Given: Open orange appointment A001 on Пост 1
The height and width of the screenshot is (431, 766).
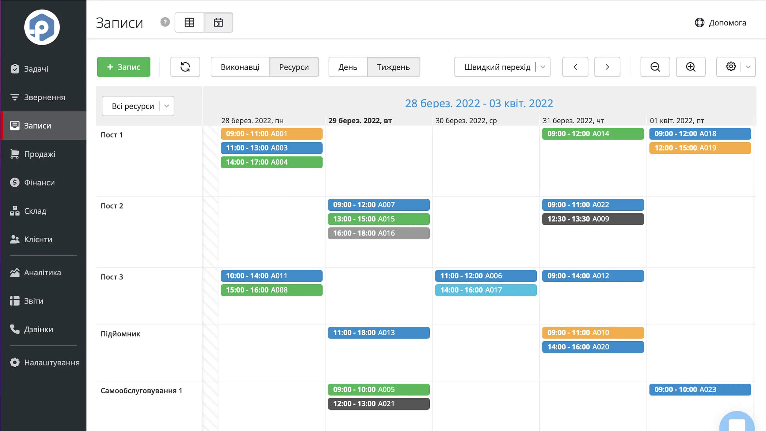Looking at the screenshot, I should coord(271,134).
